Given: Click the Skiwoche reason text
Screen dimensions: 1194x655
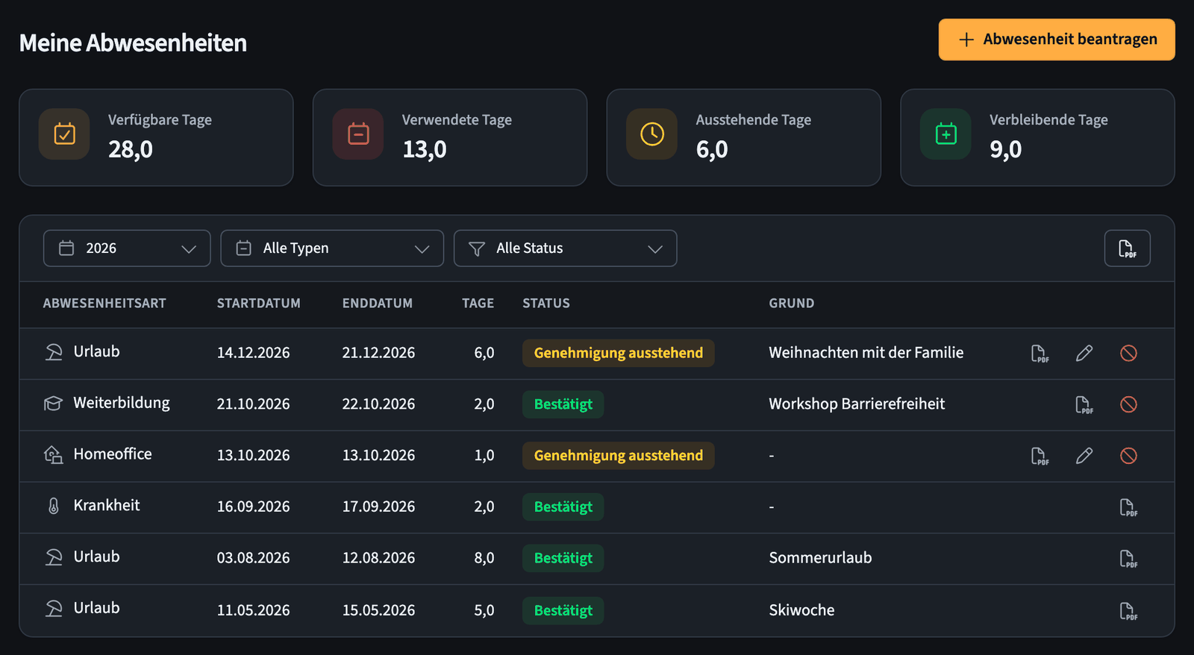Looking at the screenshot, I should click(x=801, y=610).
